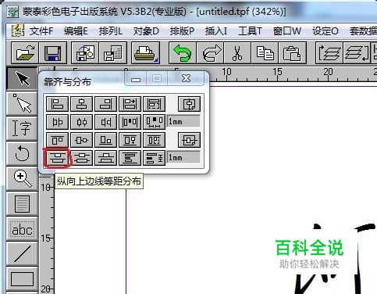The width and height of the screenshot is (377, 294).
Task: Click the send layer backward icon
Action: pos(357,53)
